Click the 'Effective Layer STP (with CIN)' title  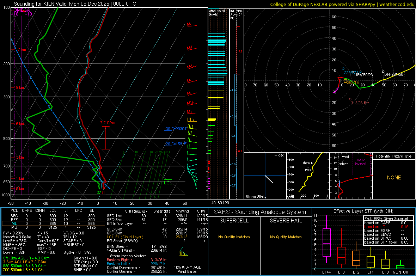363,211
